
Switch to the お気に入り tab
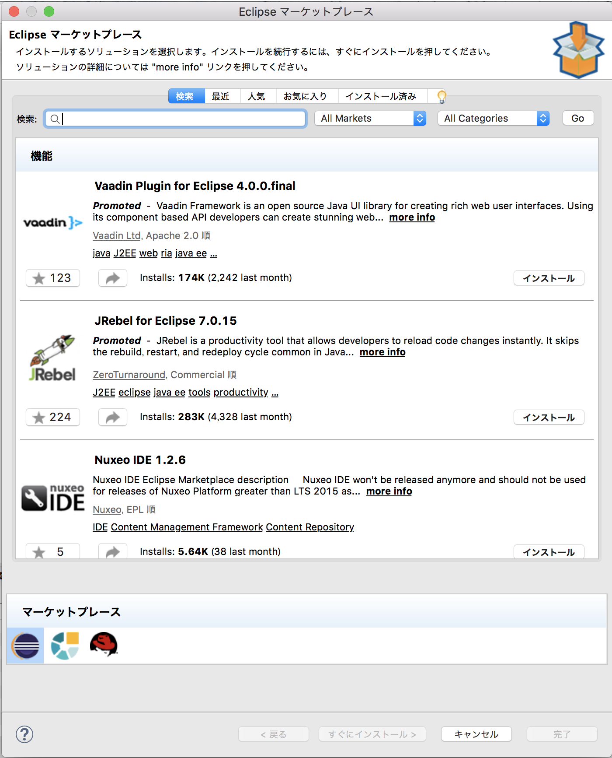pos(307,96)
